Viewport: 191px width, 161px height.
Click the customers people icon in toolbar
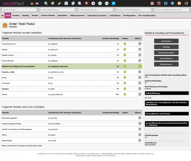[x=59, y=3]
